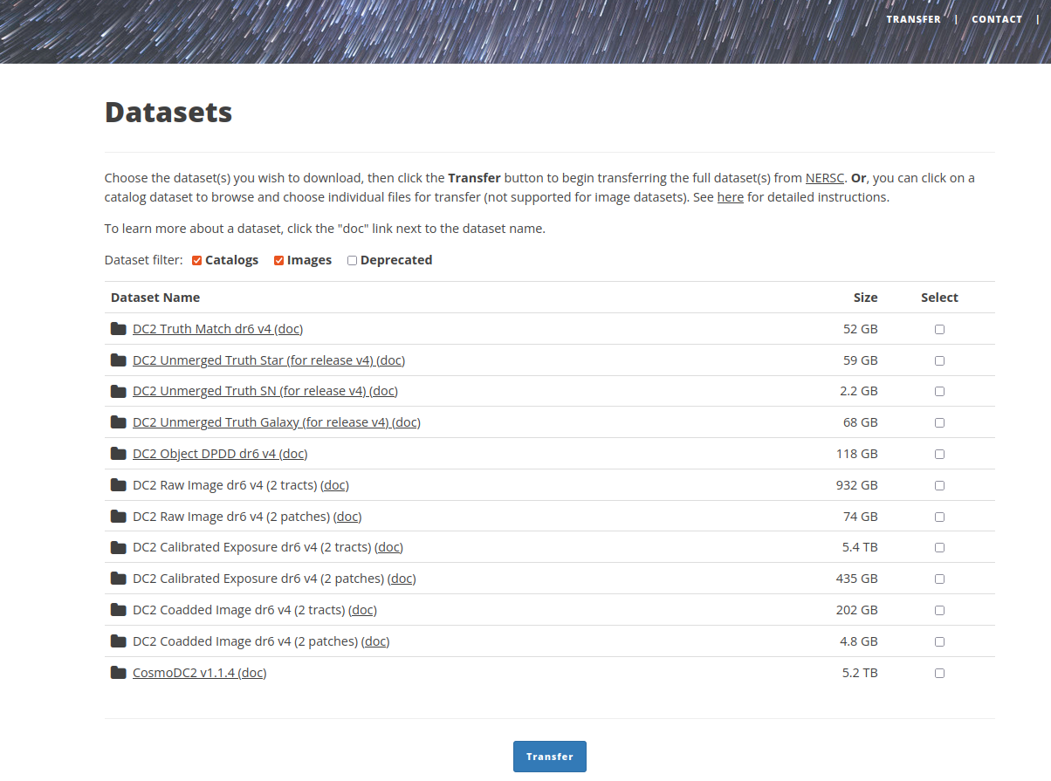Browse DC2 Unmerged Truth Star dataset
The image size is (1051, 781).
pos(253,360)
